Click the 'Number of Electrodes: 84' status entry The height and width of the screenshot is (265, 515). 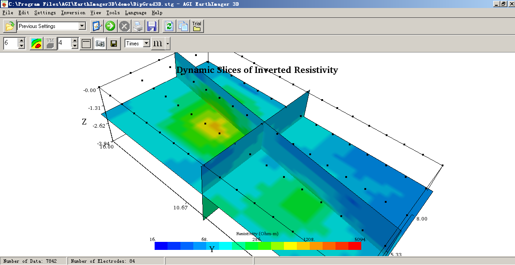point(103,261)
